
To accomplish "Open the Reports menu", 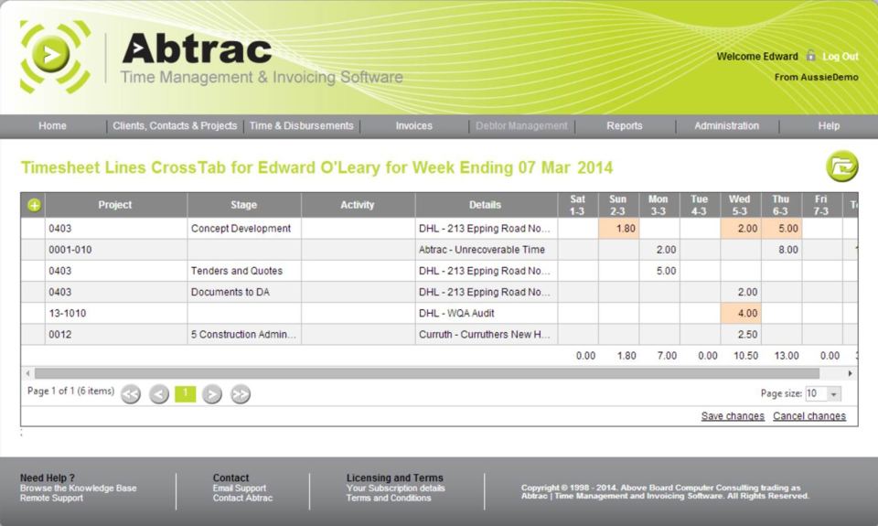I will click(625, 126).
